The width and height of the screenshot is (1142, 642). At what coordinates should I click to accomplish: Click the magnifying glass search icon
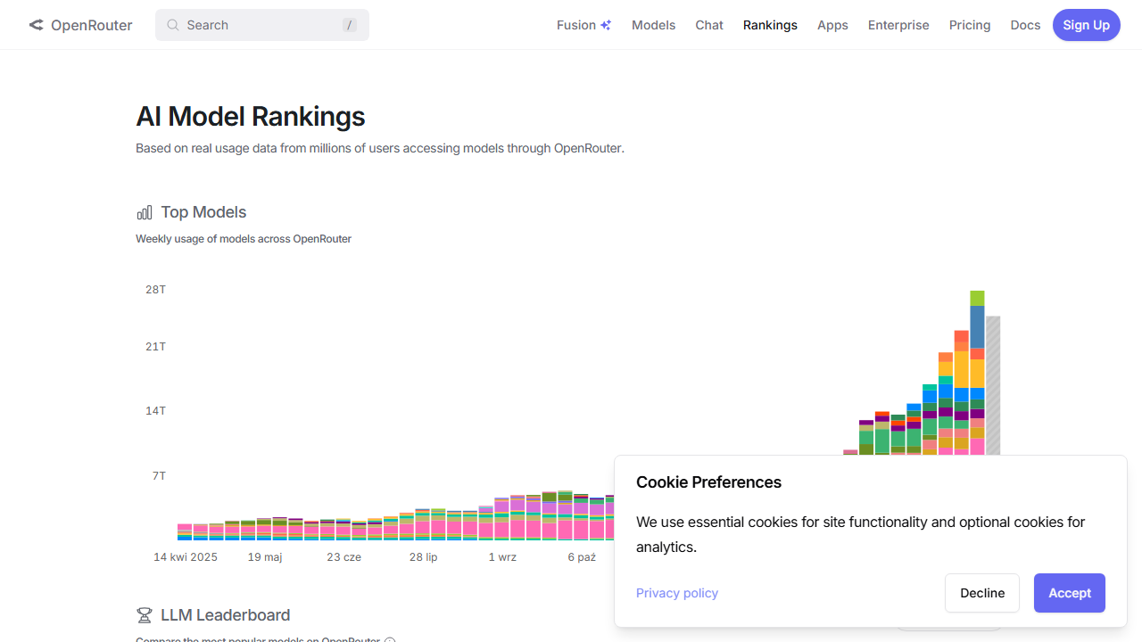click(x=173, y=25)
